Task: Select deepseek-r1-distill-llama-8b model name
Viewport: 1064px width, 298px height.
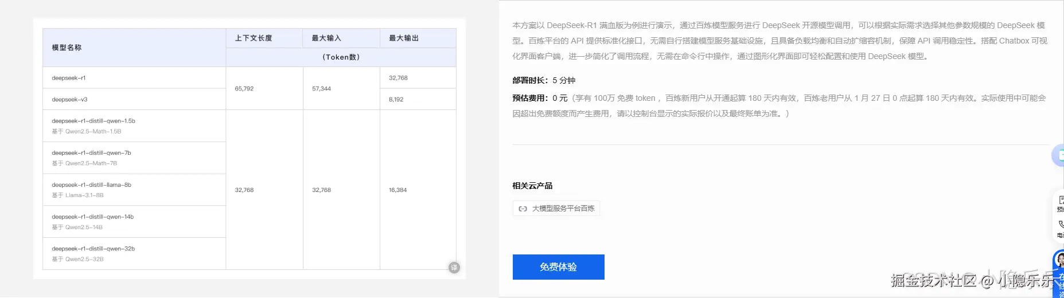Action: coord(91,185)
